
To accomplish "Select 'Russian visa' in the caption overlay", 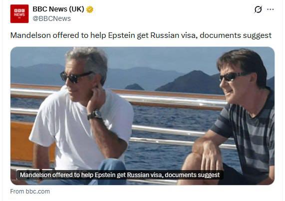I will (144, 175).
